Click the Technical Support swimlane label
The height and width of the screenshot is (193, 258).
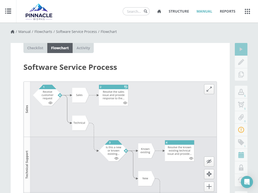(x=27, y=165)
